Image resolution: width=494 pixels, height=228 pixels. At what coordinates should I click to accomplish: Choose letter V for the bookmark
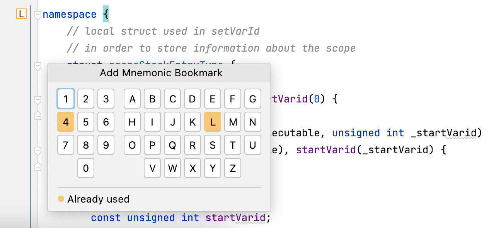(152, 168)
